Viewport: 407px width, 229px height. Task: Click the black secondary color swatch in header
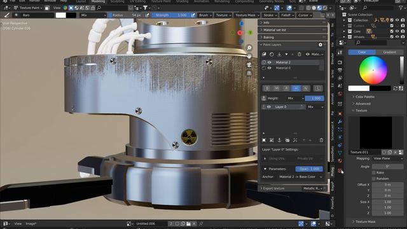click(71, 15)
